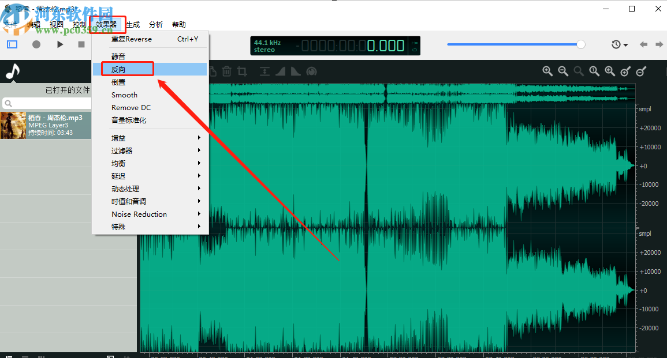Click the redo right arrow
Screen dimensions: 667x358
(x=659, y=44)
